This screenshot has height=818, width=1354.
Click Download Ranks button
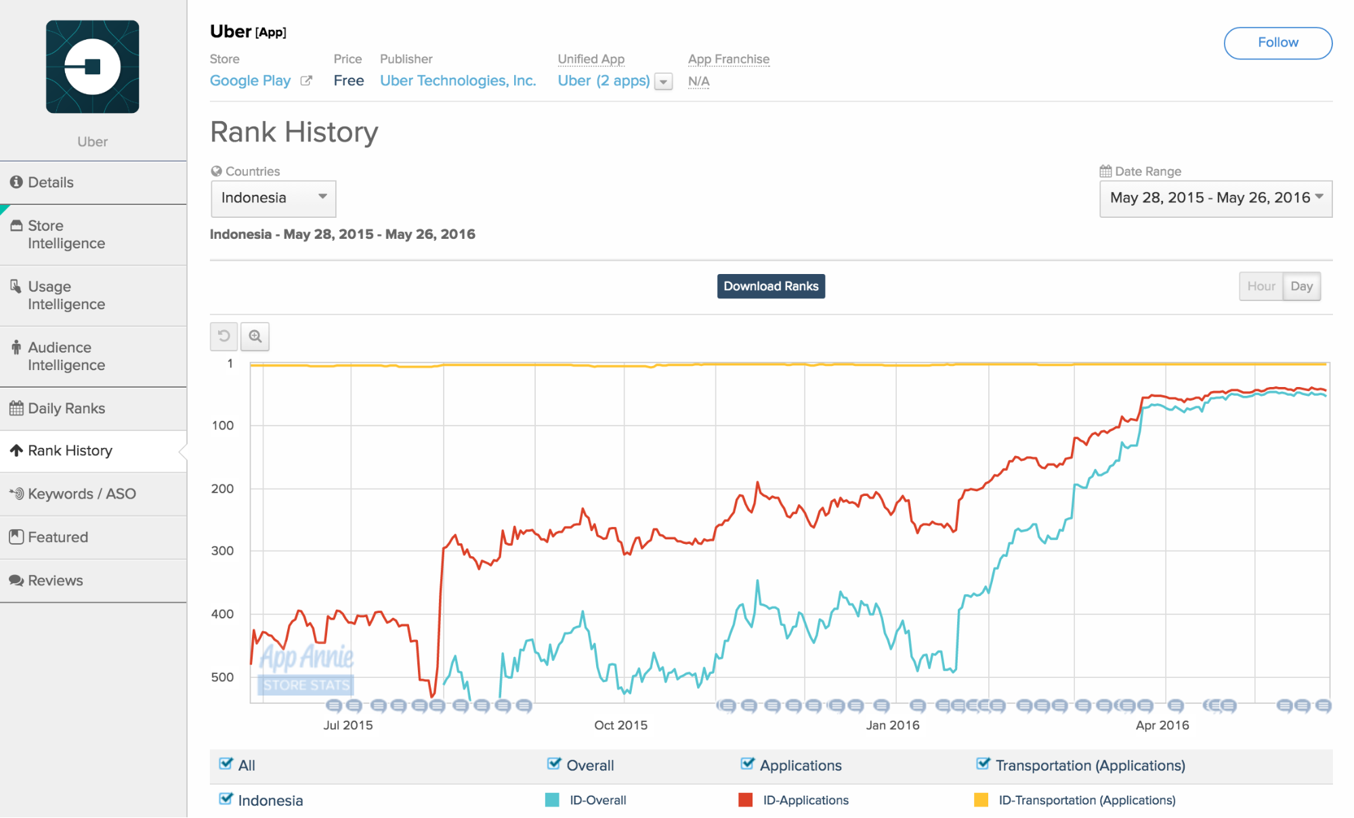(771, 286)
